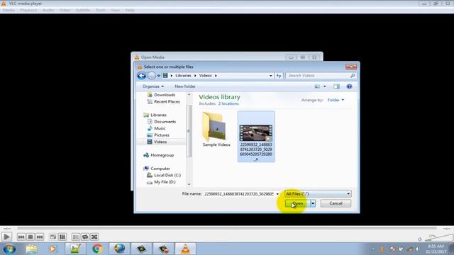
Task: Click the Forward arrow in file dialog
Action: (151, 76)
